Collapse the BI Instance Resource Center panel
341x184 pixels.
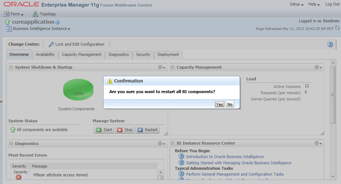pos(173,143)
